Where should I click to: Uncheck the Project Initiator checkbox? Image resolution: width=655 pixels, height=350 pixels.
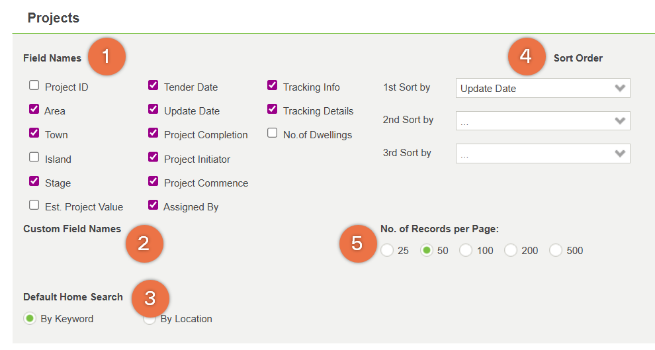click(153, 157)
